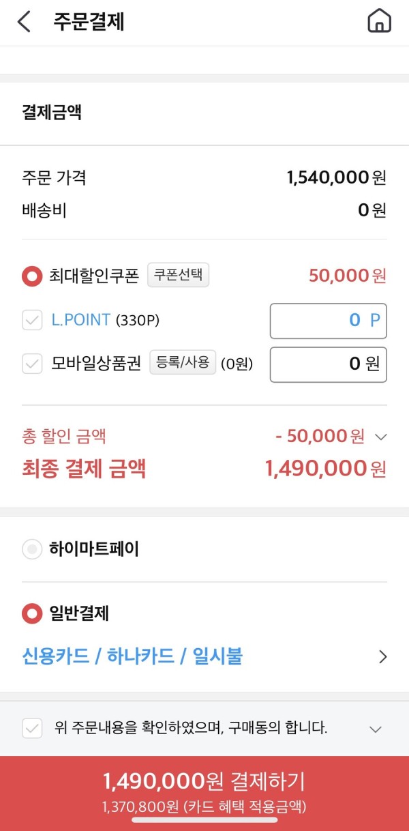Focus the 모바일상품권 amount input field

click(x=329, y=364)
